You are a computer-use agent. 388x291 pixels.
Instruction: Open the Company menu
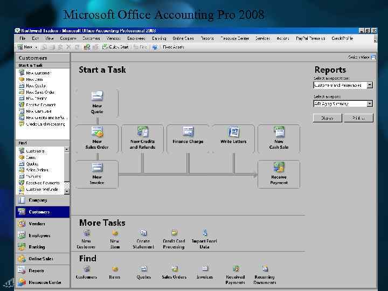pyautogui.click(x=68, y=38)
